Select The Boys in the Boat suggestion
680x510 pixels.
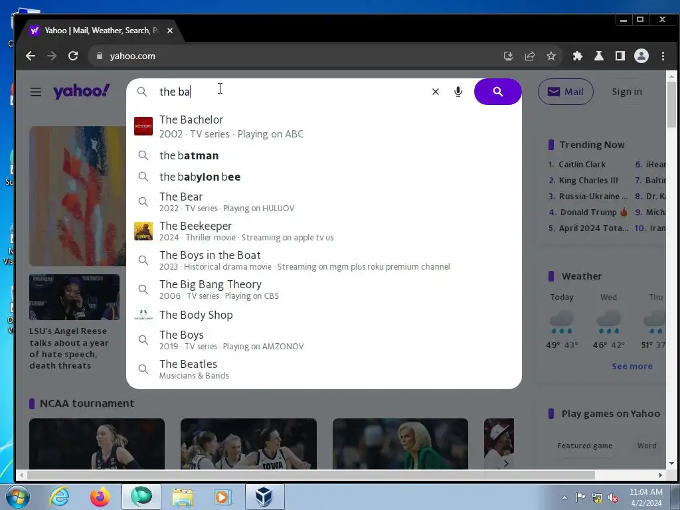[324, 260]
